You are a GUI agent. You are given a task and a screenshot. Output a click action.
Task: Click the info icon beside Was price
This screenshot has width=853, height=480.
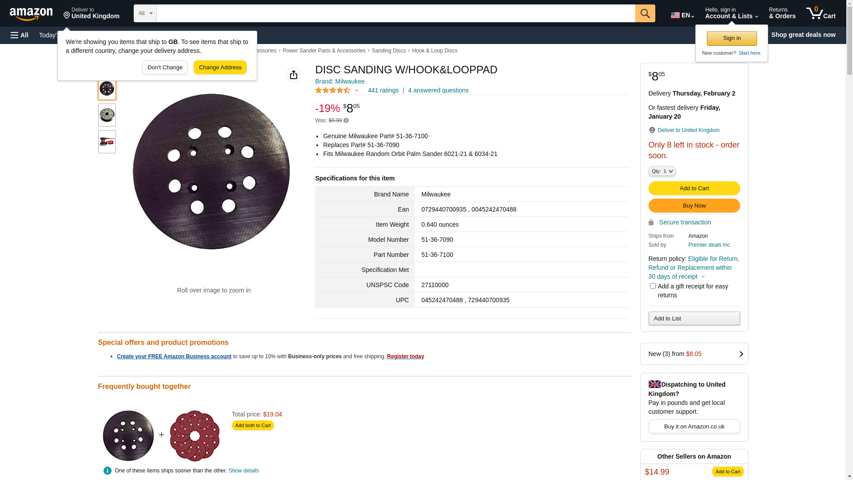click(x=346, y=120)
